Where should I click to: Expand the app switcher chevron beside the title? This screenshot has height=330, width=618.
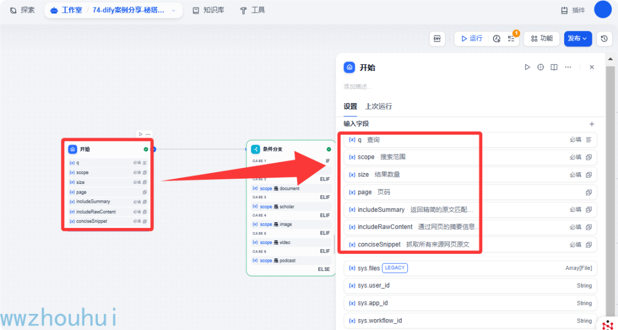coord(174,11)
